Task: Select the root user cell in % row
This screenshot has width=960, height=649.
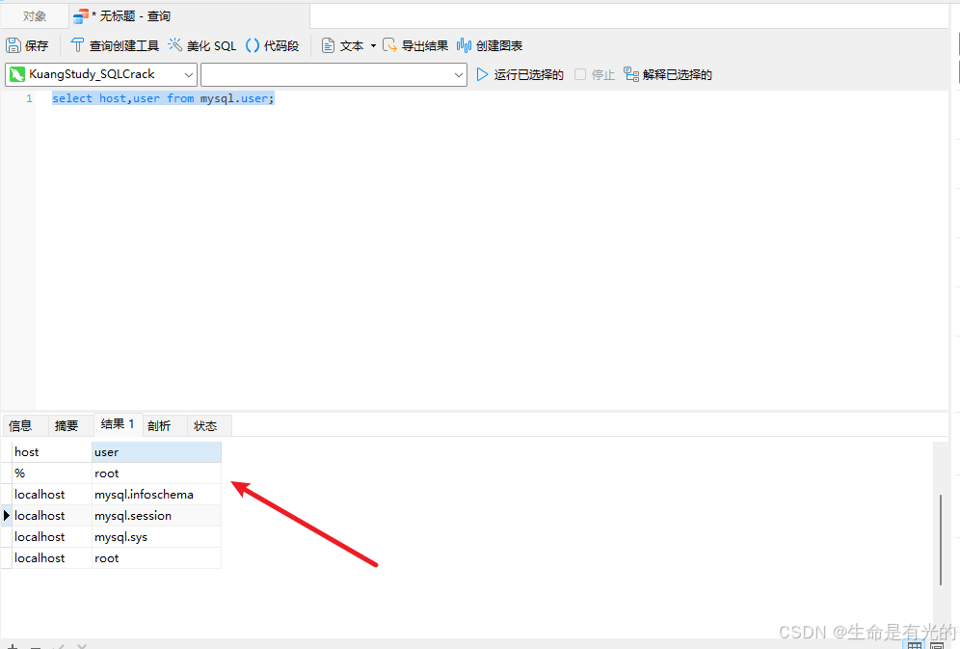Action: pyautogui.click(x=157, y=473)
